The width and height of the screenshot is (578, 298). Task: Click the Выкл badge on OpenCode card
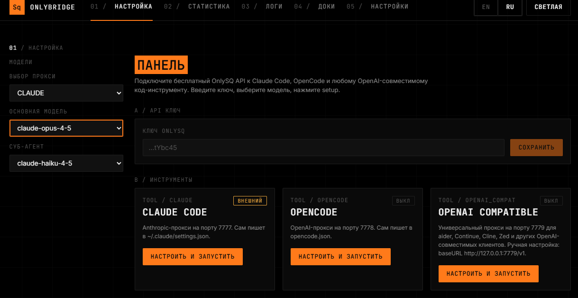[x=404, y=201]
